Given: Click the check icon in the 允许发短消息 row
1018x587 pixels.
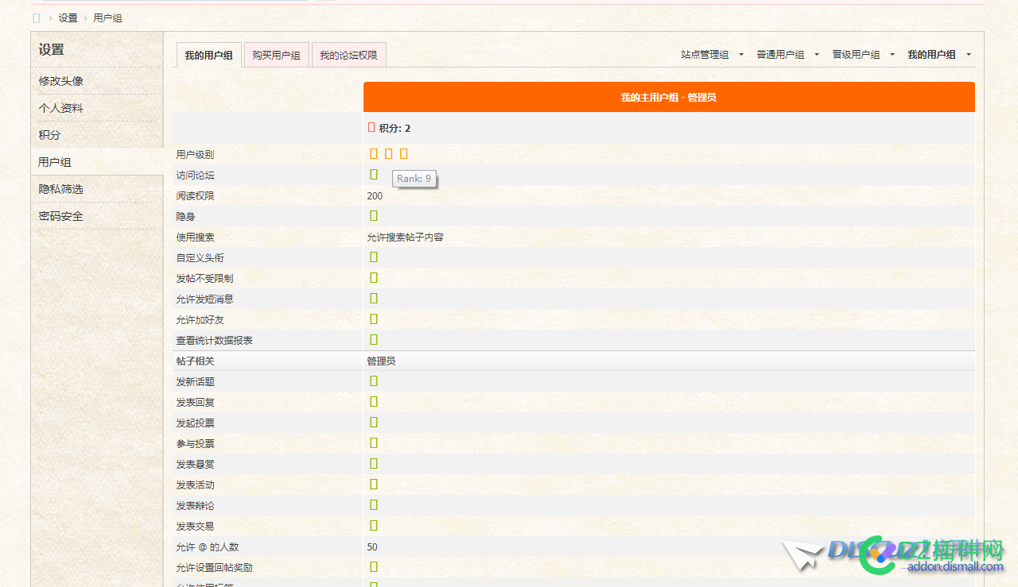Looking at the screenshot, I should [x=374, y=298].
